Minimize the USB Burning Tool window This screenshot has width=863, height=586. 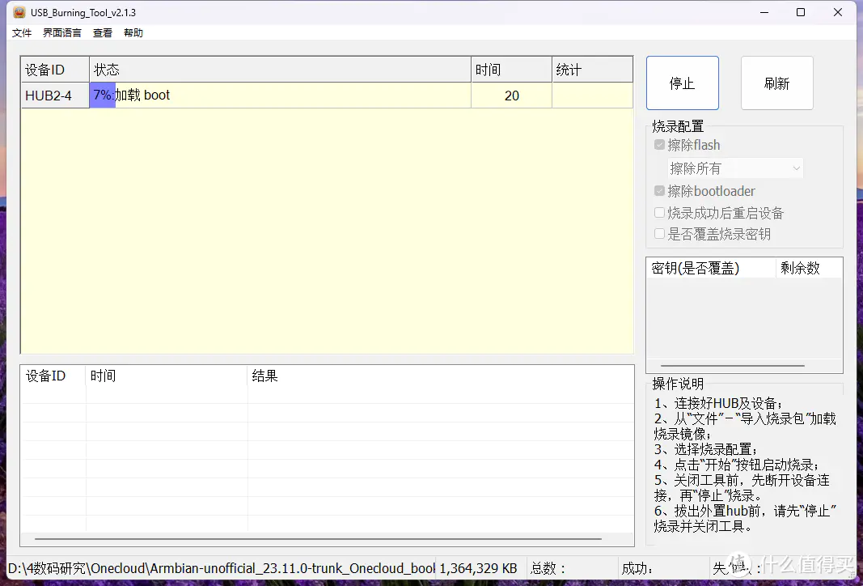pos(764,12)
